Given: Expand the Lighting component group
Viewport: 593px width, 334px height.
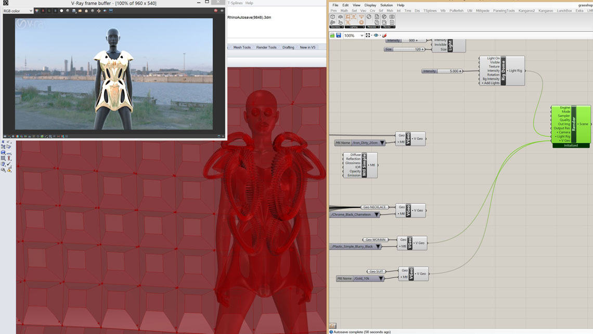Looking at the screenshot, I should pos(355,27).
